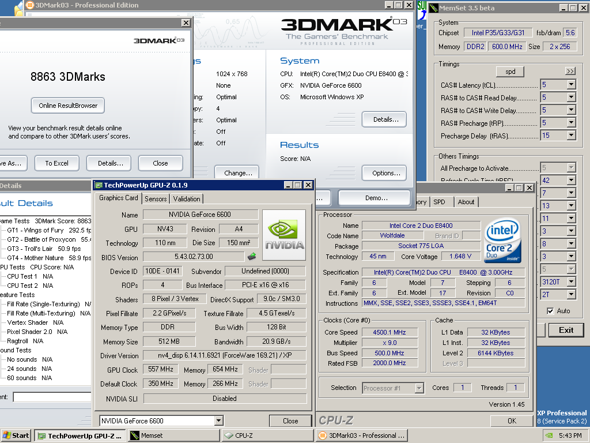Select CPU Test 2 in result tree
Image resolution: width=590 pixels, height=443 pixels.
30,286
